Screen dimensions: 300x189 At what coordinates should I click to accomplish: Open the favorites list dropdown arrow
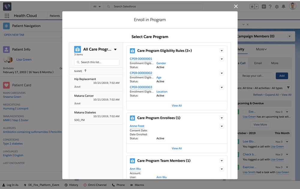point(257,7)
